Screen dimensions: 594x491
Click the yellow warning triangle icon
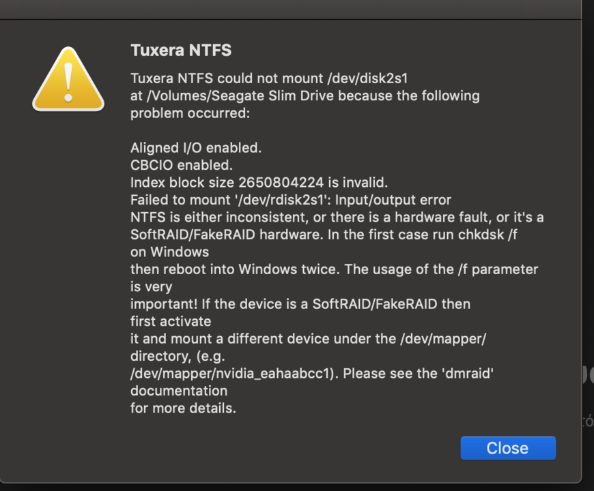coord(68,79)
